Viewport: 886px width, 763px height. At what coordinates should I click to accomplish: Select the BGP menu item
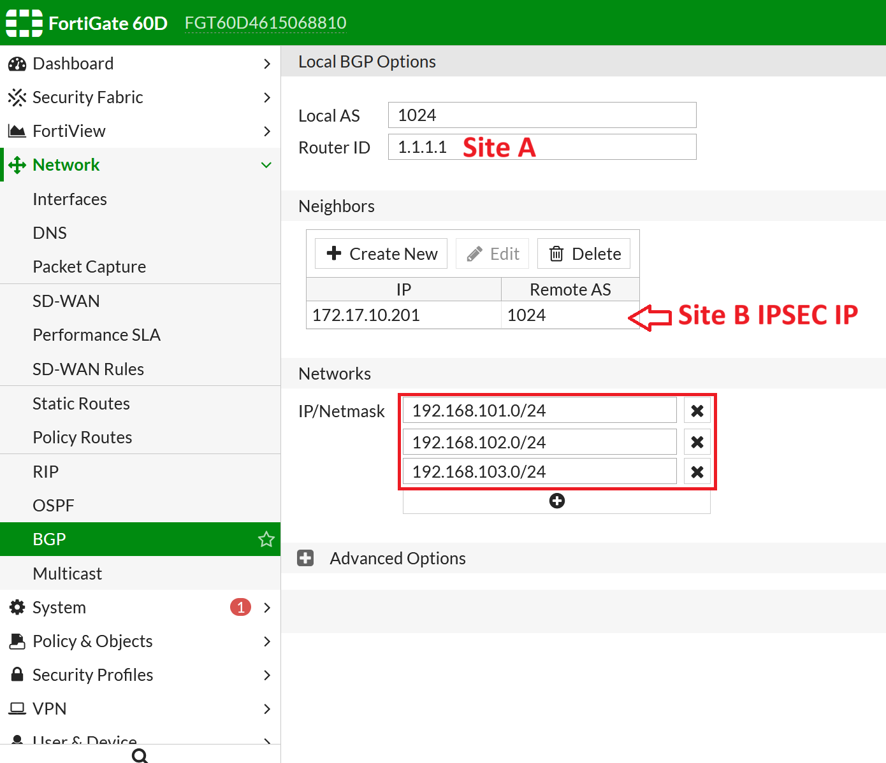[140, 539]
